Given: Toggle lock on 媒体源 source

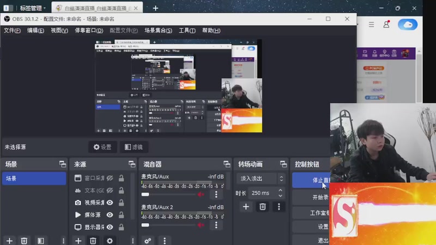Looking at the screenshot, I should pyautogui.click(x=121, y=215).
